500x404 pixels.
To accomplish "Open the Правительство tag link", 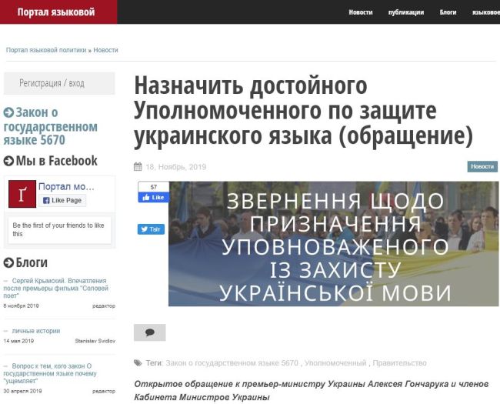I will click(399, 362).
